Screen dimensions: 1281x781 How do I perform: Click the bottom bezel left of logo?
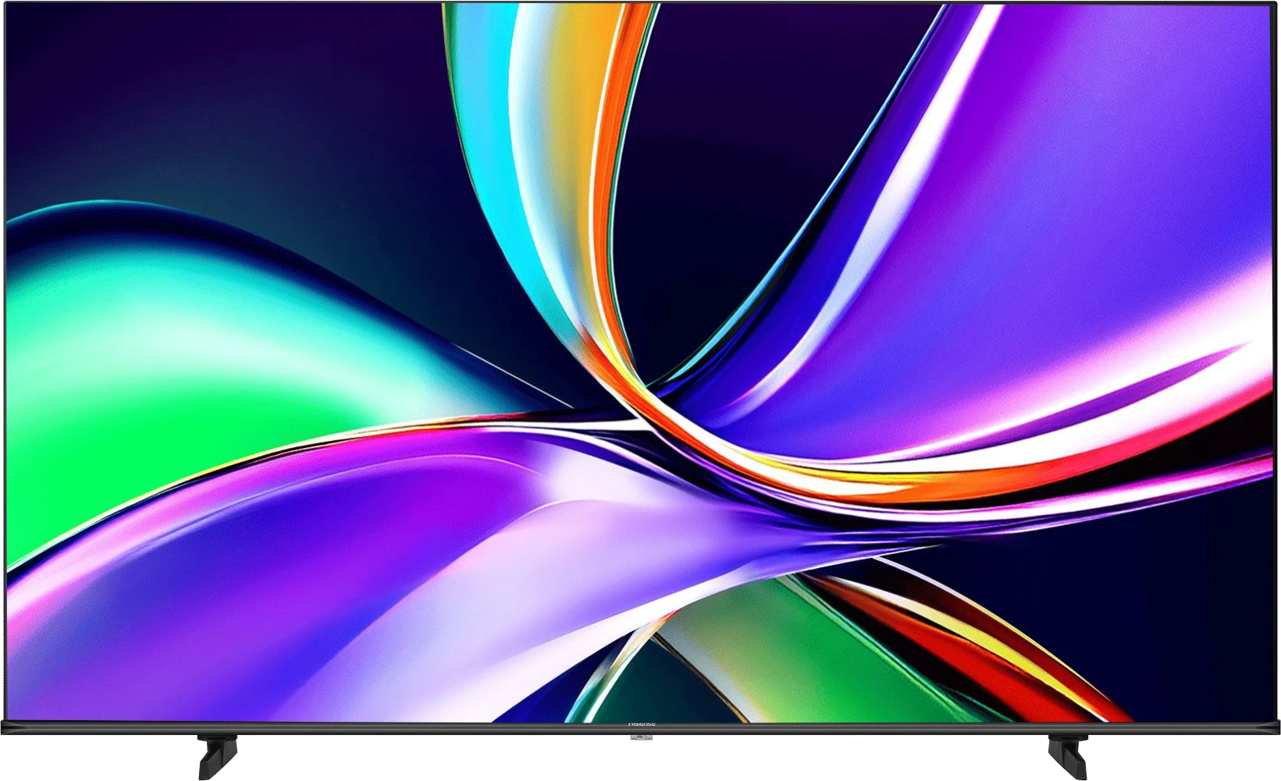(312, 727)
